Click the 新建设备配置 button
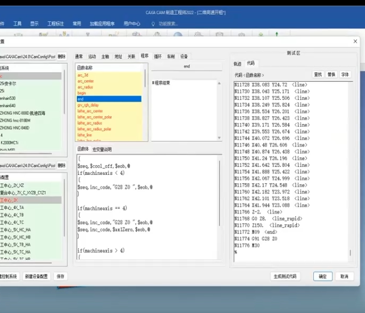365x313 pixels. (36, 276)
